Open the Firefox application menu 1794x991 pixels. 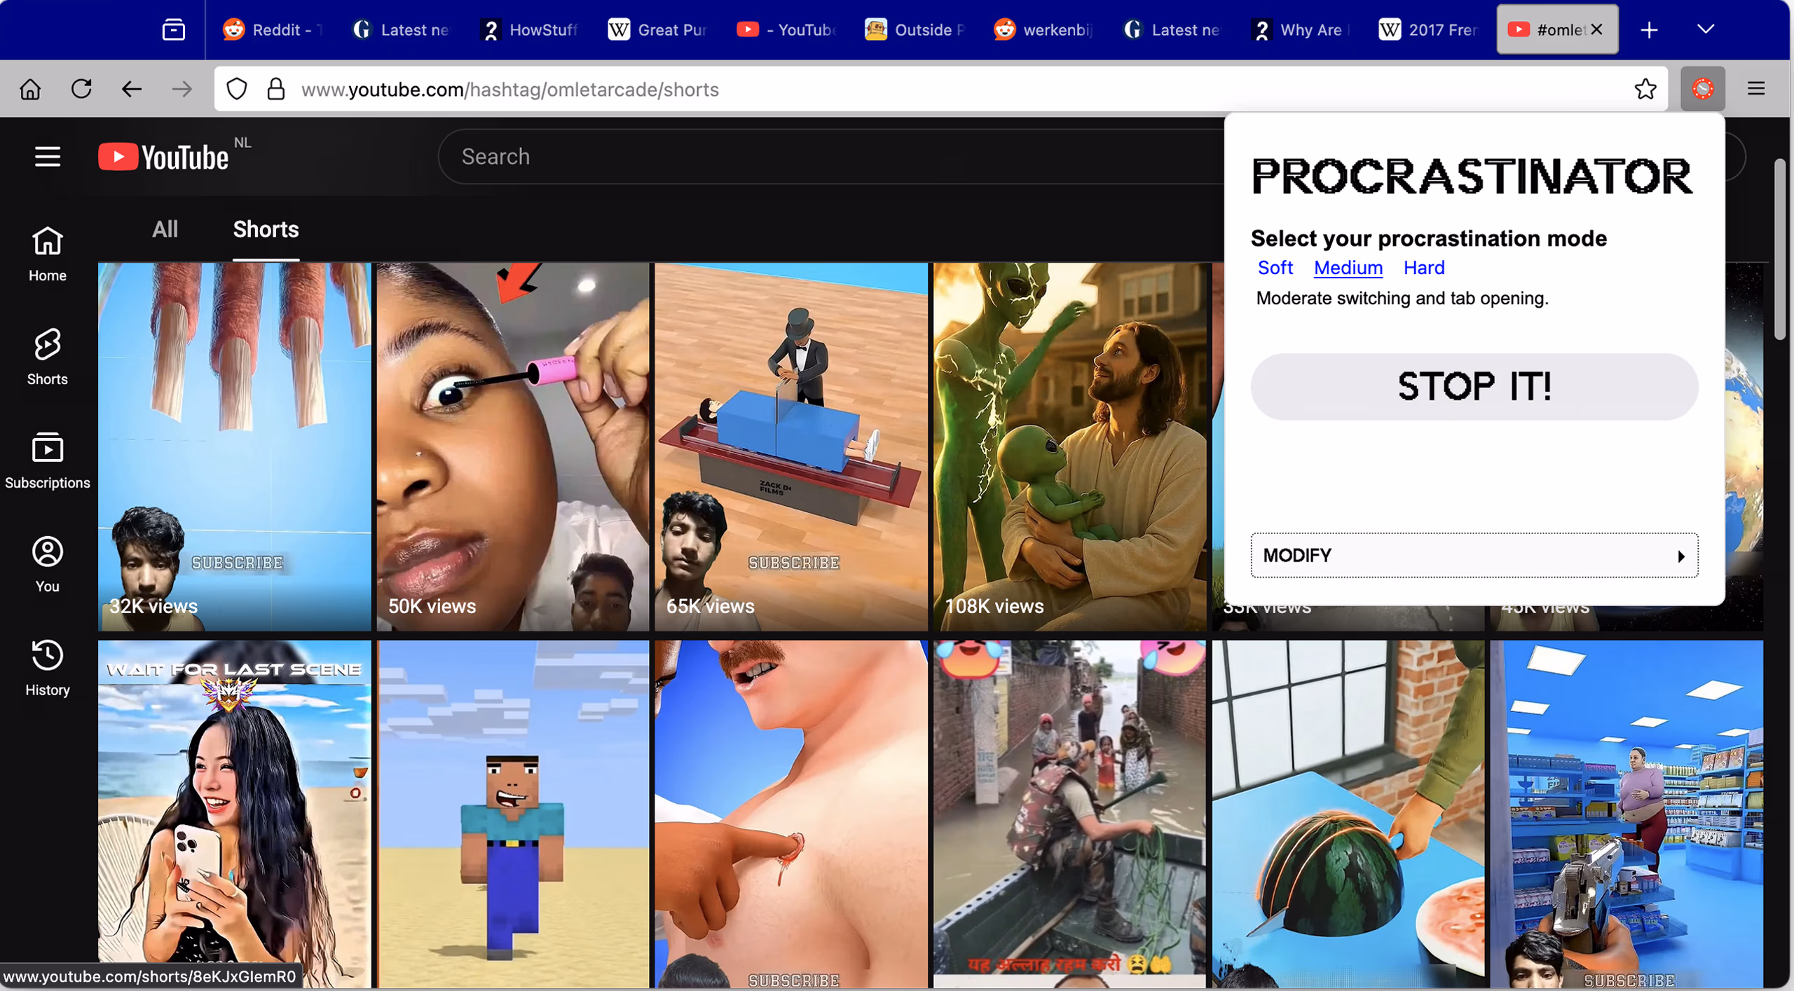pos(1755,89)
